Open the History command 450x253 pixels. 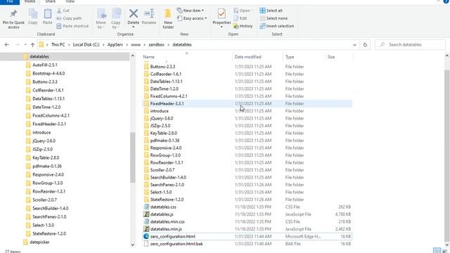(x=243, y=26)
